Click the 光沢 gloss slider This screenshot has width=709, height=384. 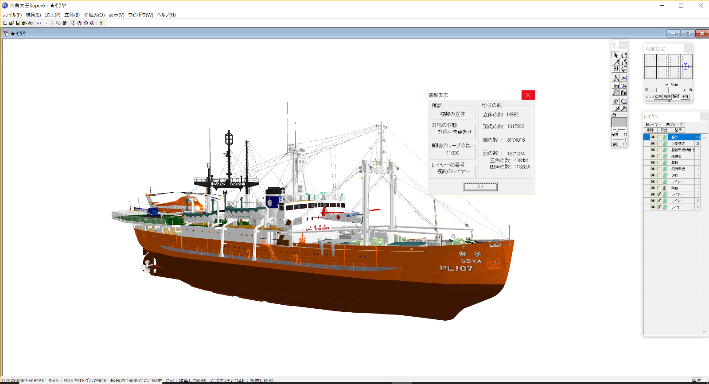[x=619, y=130]
